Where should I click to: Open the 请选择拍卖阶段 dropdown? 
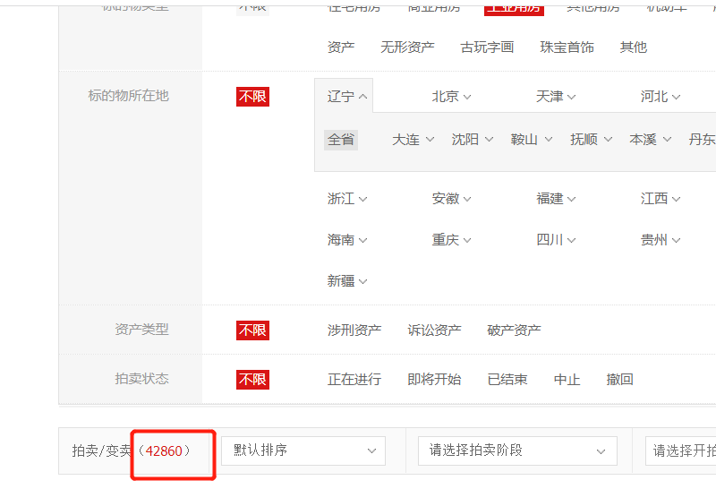[517, 450]
